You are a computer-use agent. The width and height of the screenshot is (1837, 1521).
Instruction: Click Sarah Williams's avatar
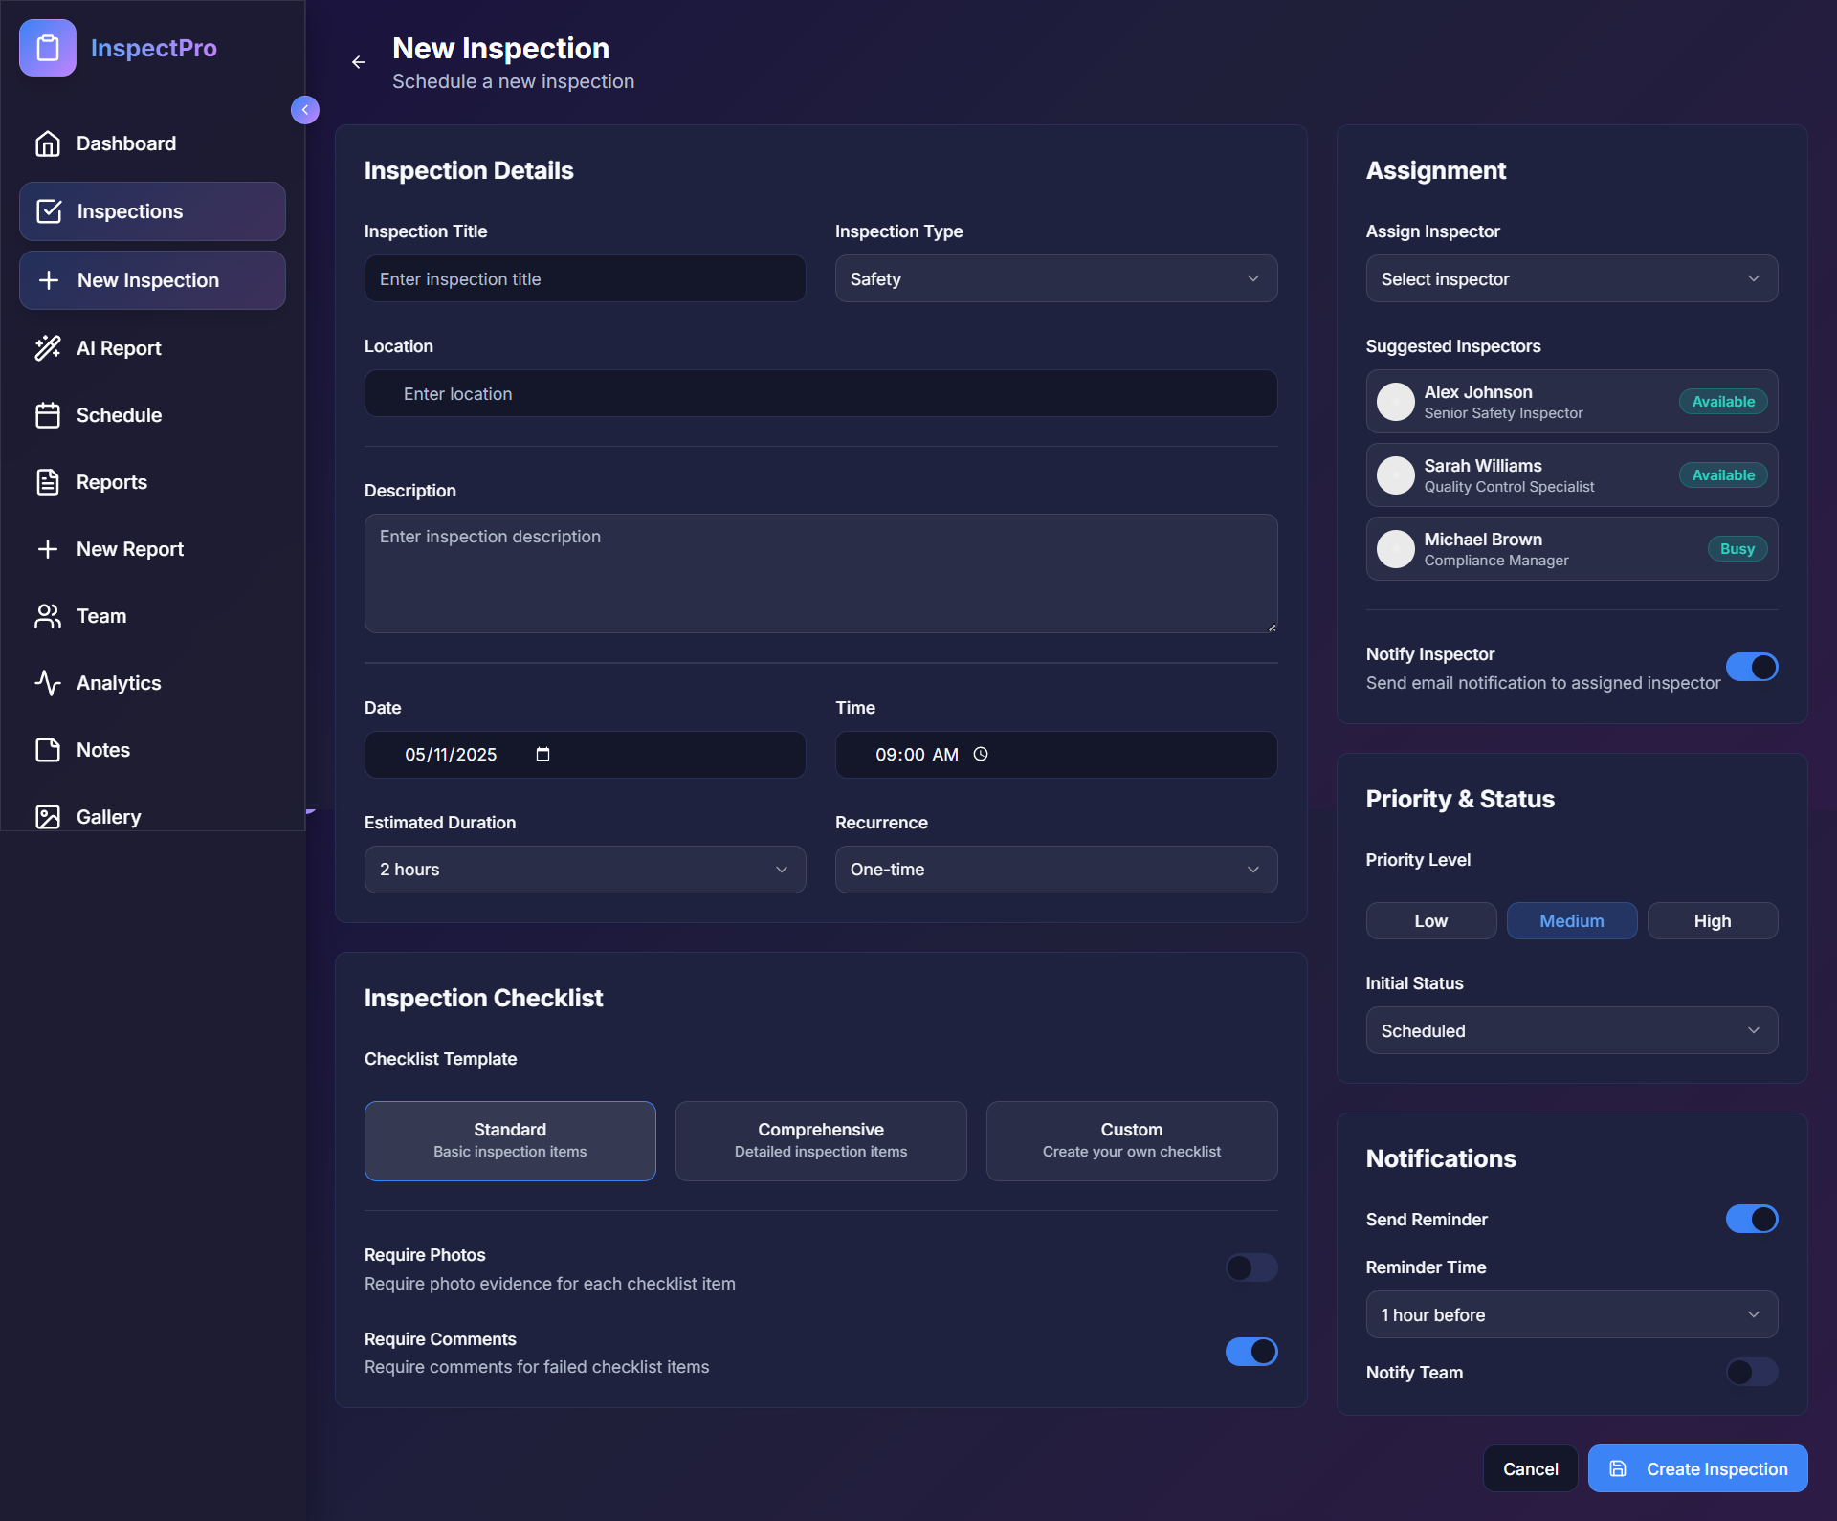click(x=1396, y=475)
